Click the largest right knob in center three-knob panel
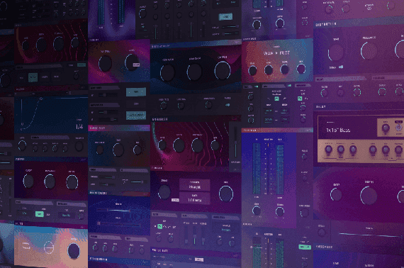 pyautogui.click(x=223, y=70)
